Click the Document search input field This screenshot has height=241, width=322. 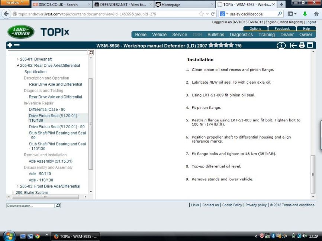click(x=30, y=205)
